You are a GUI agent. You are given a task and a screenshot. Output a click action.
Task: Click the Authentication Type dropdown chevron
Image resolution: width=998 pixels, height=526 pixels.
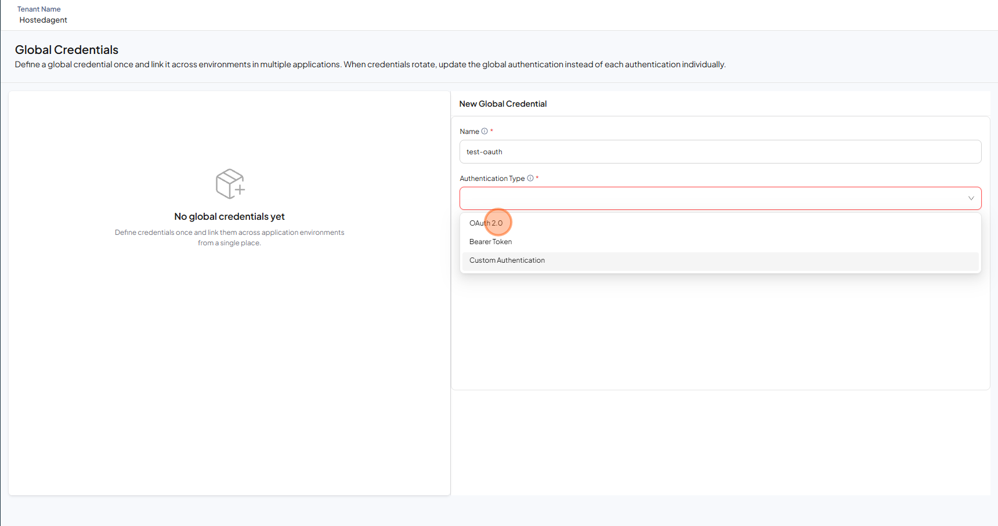971,198
